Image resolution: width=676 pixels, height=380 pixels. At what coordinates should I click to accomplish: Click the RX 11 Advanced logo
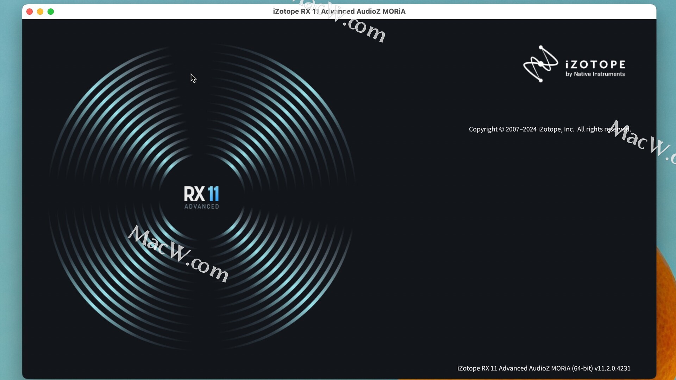click(201, 197)
